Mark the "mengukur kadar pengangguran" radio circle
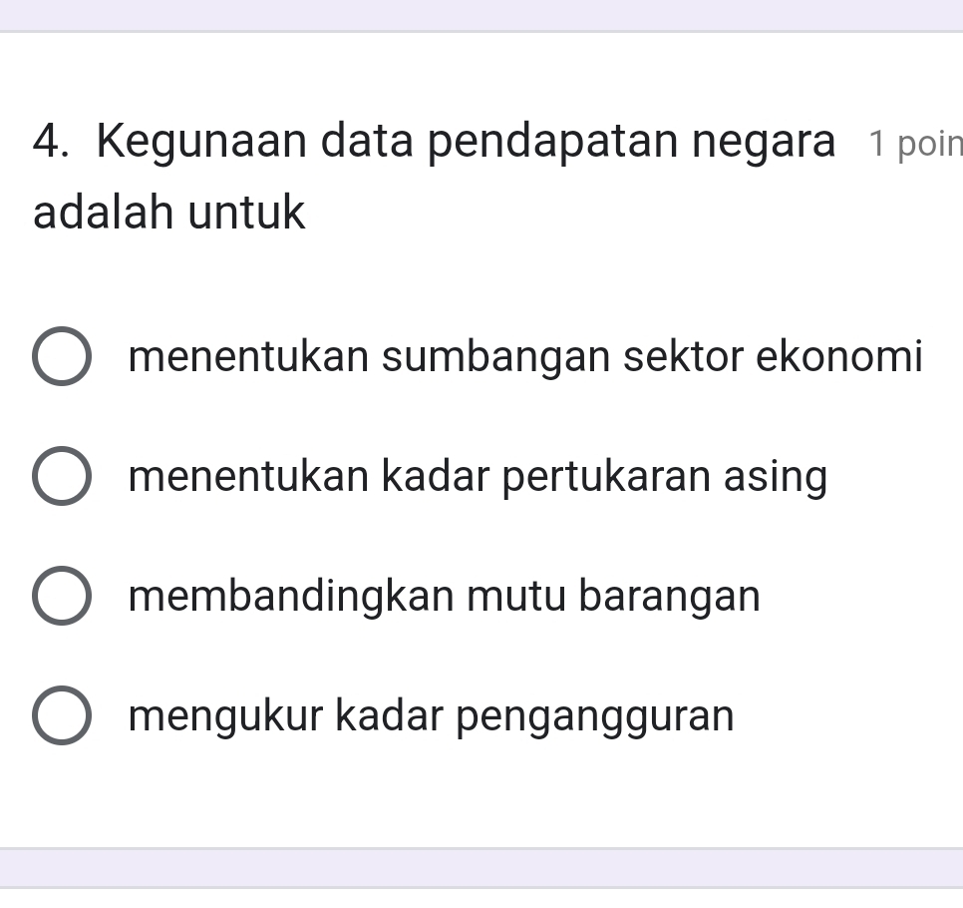 click(62, 716)
